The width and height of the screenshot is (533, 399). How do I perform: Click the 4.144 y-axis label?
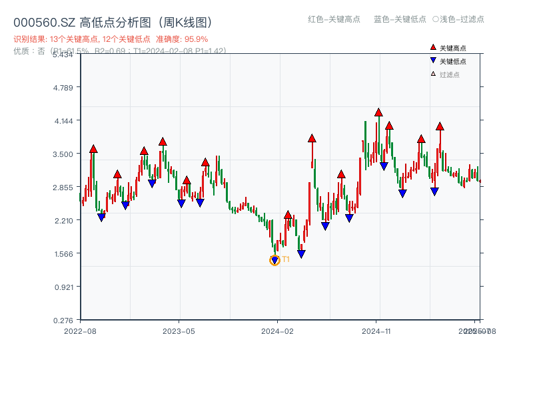tap(63, 121)
